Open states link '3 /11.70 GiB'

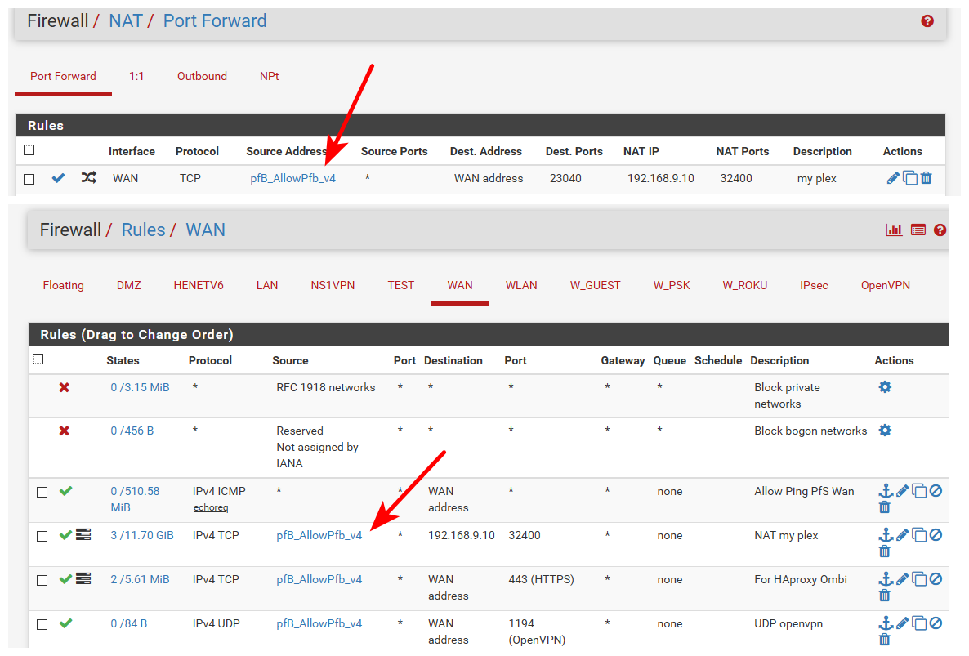[142, 536]
